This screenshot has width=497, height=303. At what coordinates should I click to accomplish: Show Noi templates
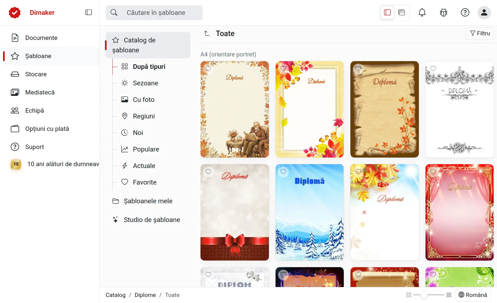coord(138,133)
